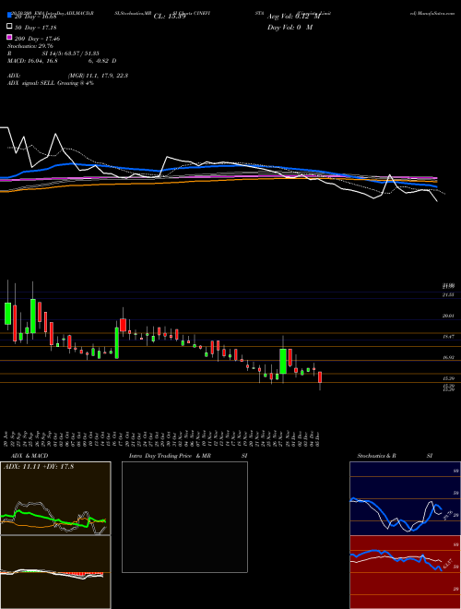Viewport: 461px width, 609px height.
Task: Click the '20 Day = 16.68' label
Action: point(36,17)
